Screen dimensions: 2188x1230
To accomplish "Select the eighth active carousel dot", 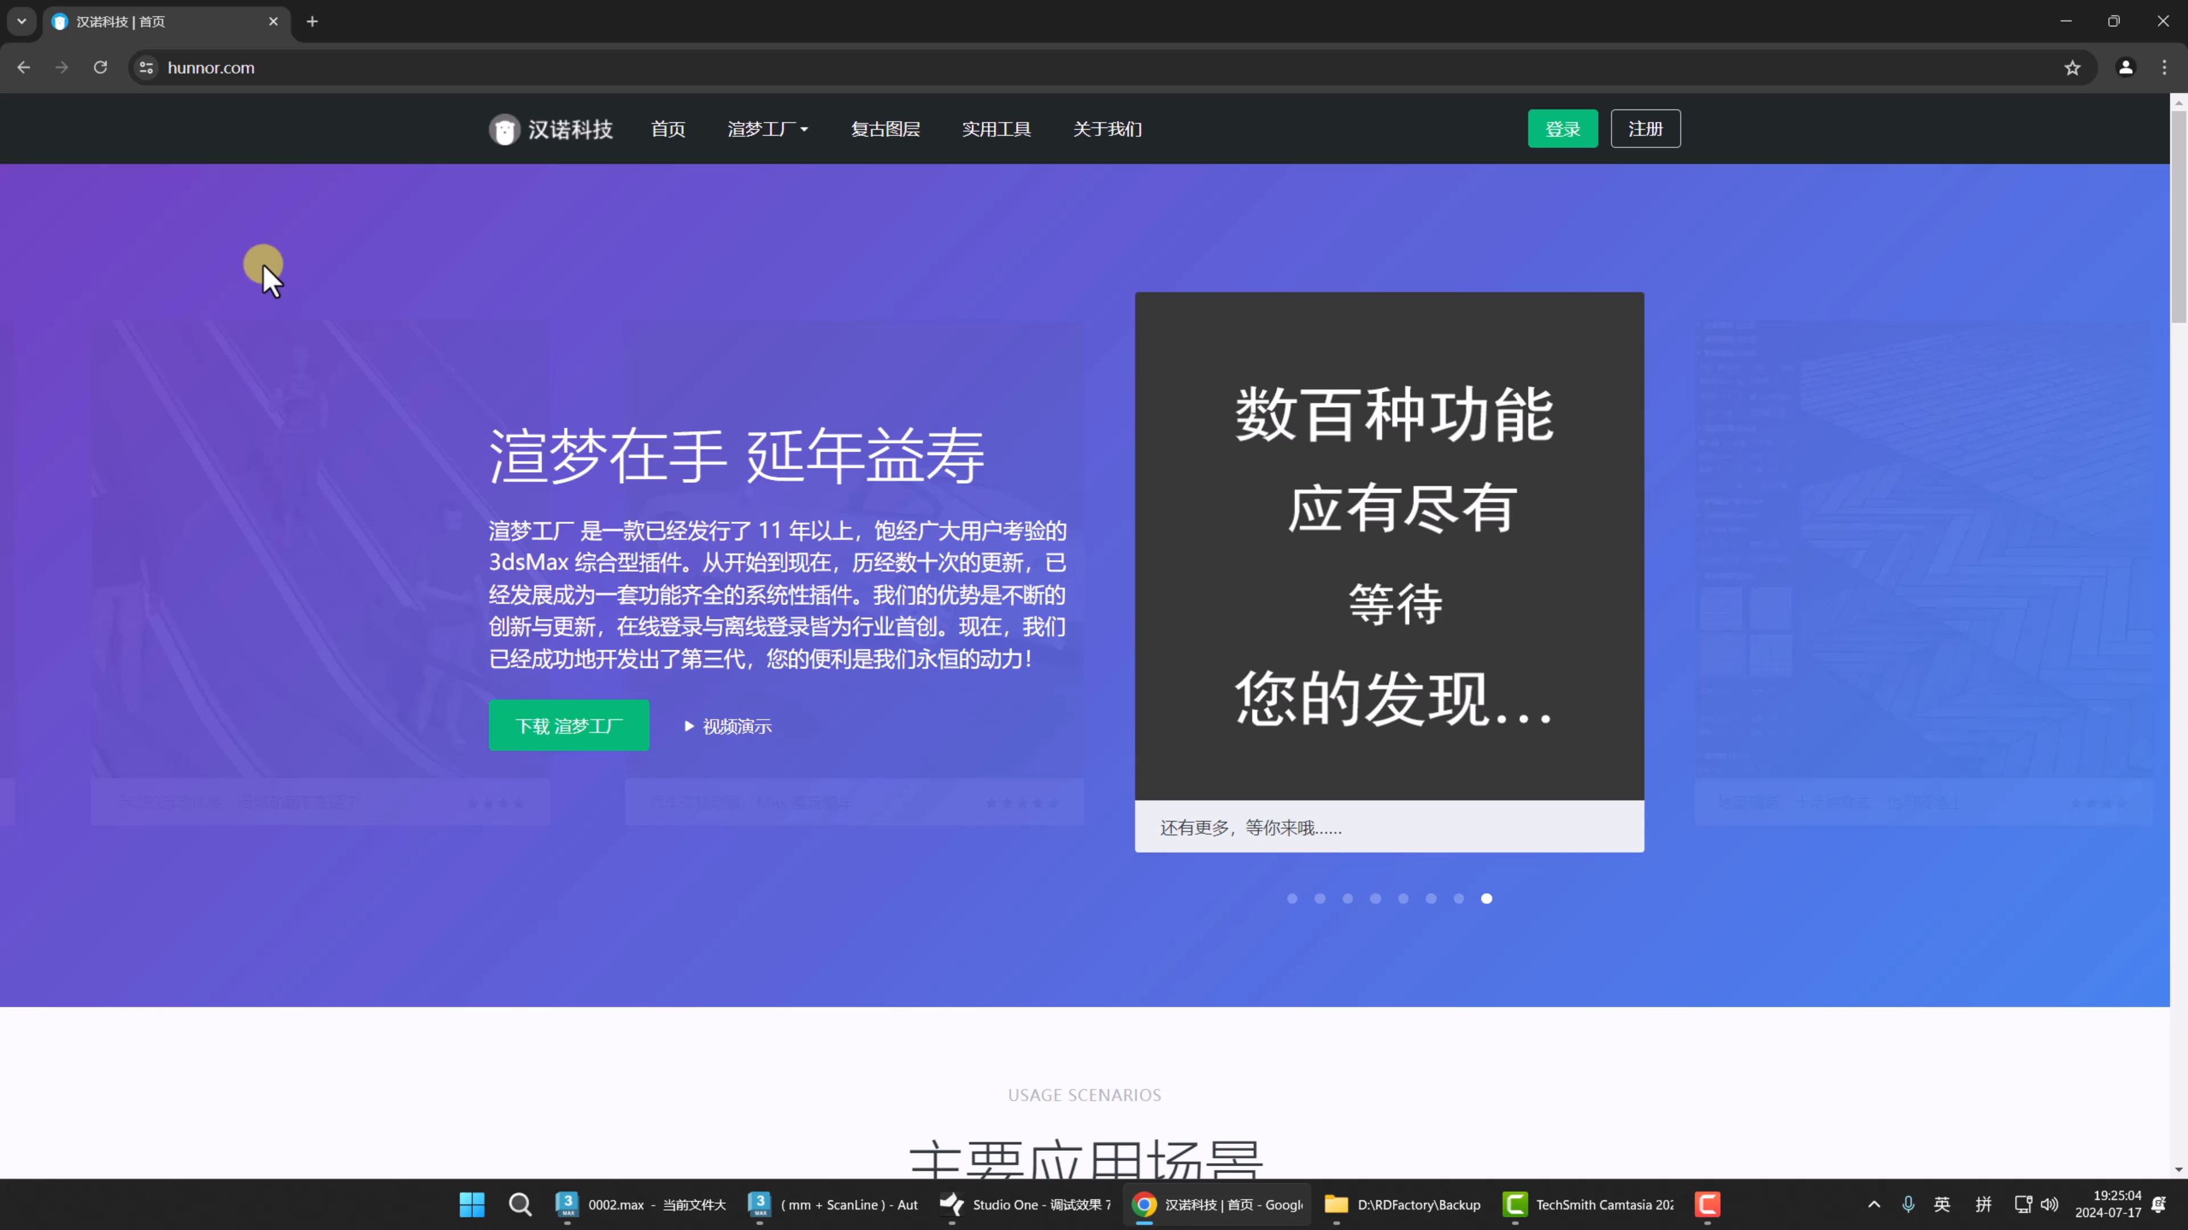I will 1487,898.
